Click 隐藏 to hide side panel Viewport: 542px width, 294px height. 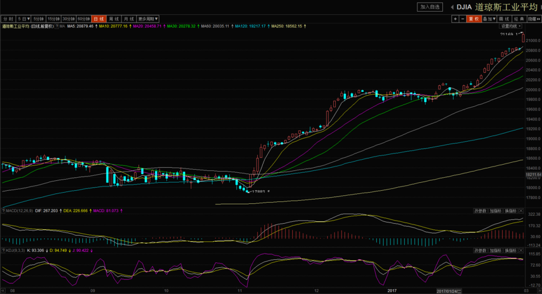535,19
